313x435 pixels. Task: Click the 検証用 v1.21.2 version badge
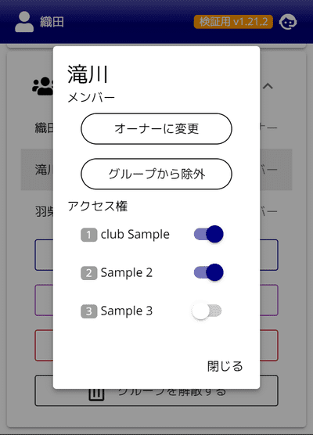[233, 22]
